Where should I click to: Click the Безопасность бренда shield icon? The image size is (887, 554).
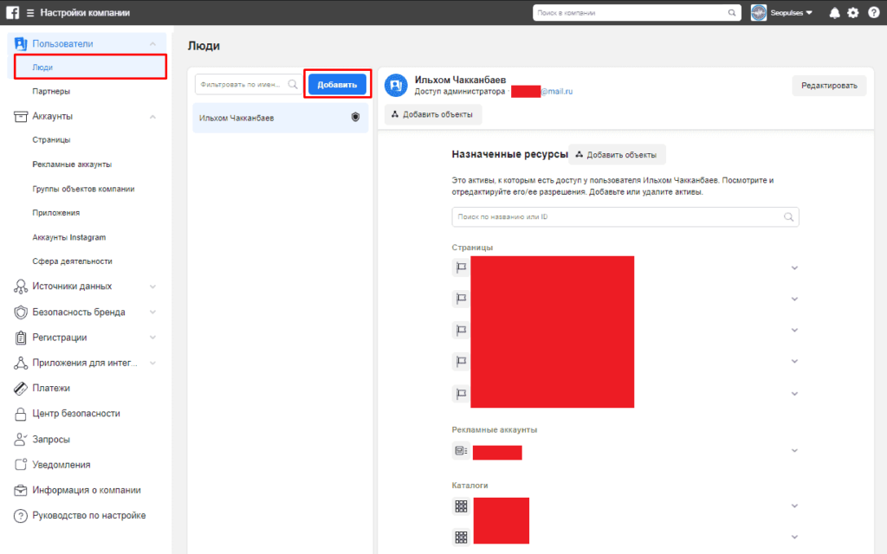pos(21,312)
